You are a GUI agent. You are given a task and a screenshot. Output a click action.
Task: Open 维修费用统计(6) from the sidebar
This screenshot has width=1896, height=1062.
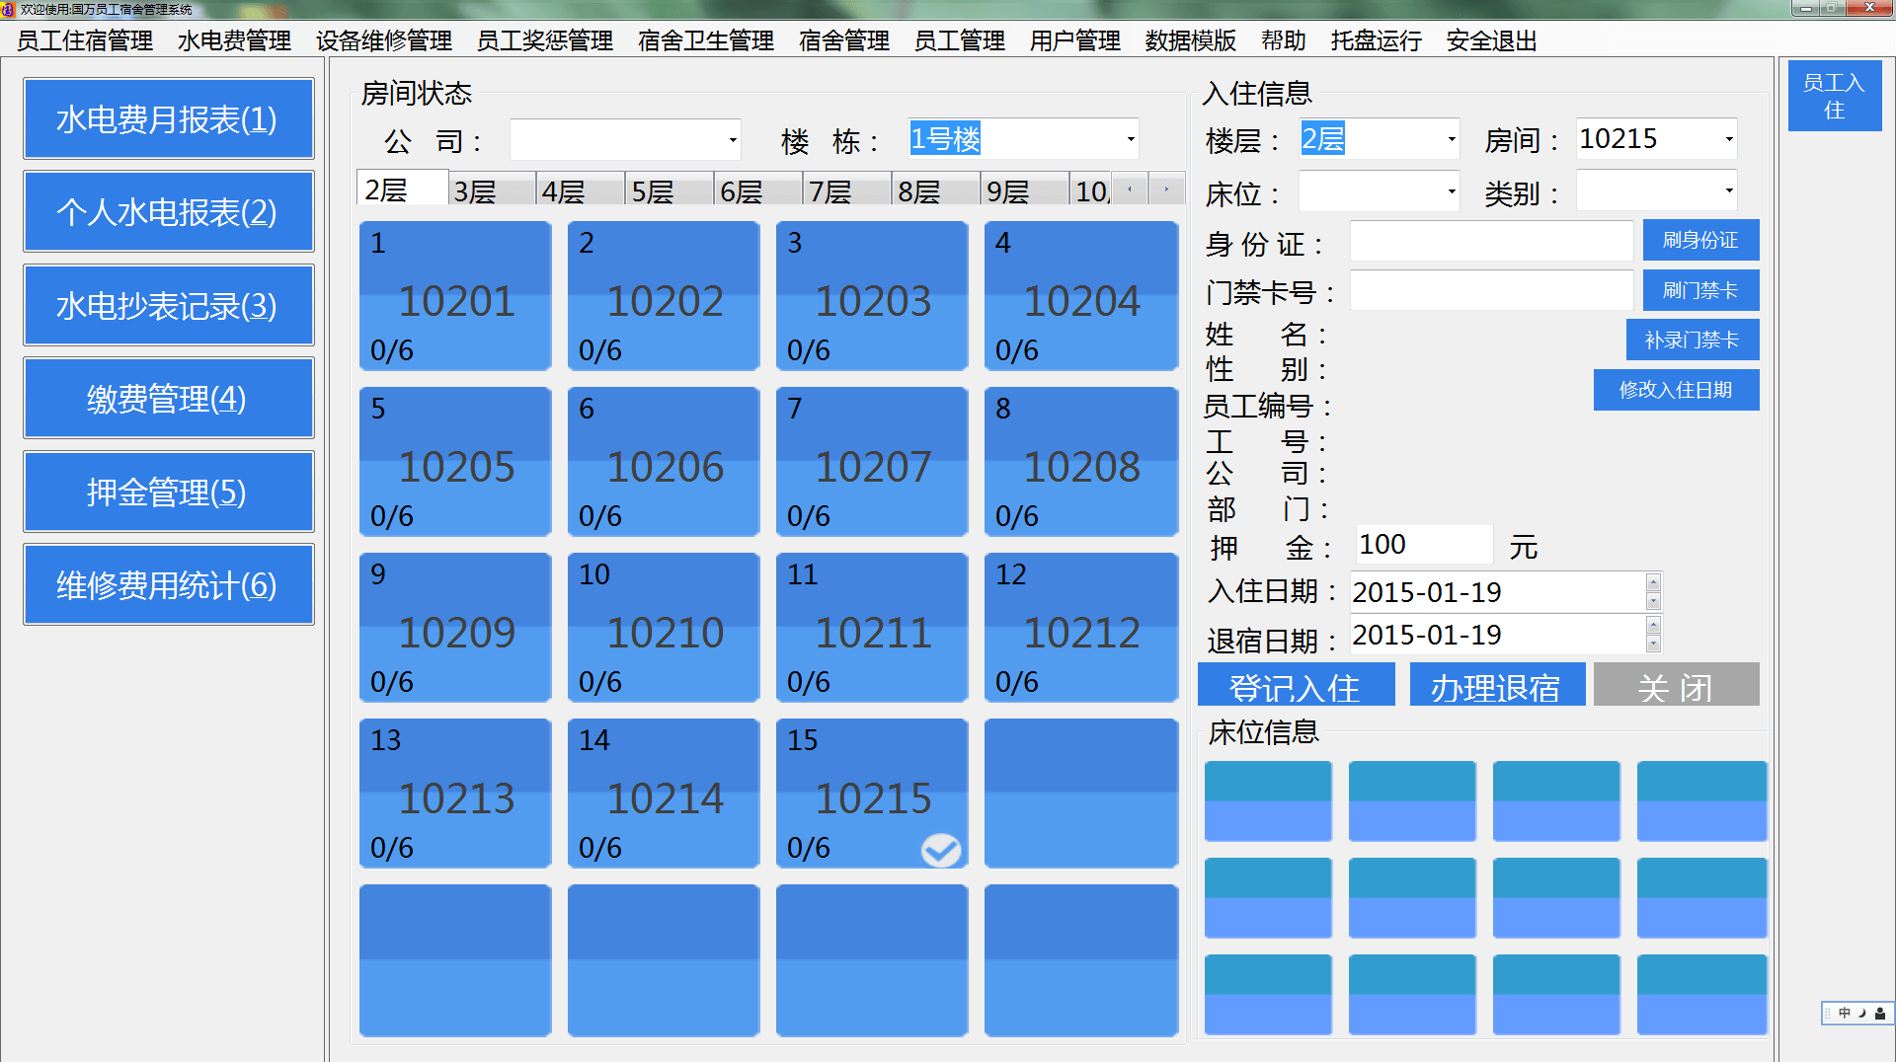pyautogui.click(x=168, y=583)
